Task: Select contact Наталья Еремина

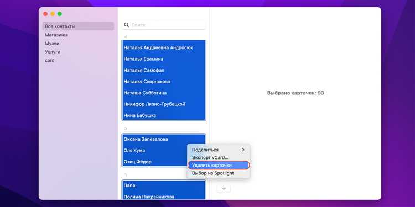Action: coord(164,59)
